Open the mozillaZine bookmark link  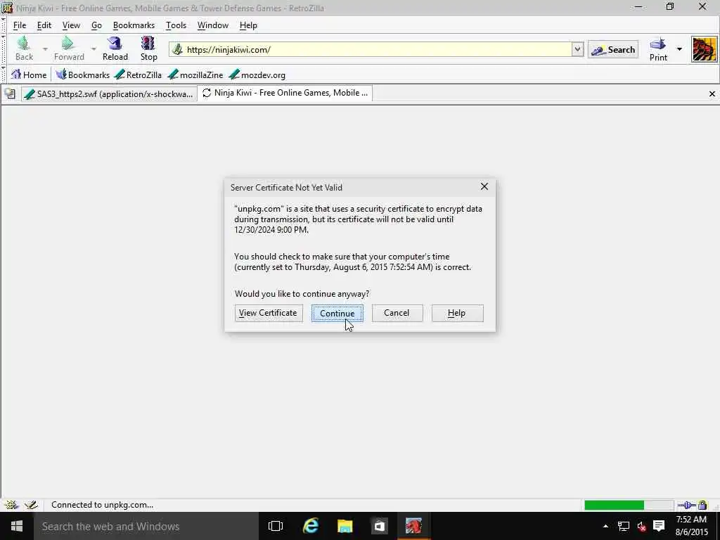click(x=195, y=75)
